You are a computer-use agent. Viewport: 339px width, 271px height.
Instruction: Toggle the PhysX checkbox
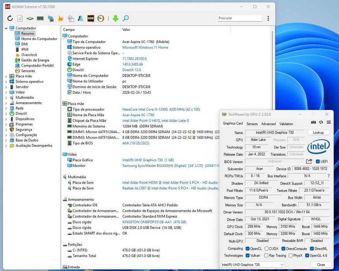pyautogui.click(x=291, y=256)
